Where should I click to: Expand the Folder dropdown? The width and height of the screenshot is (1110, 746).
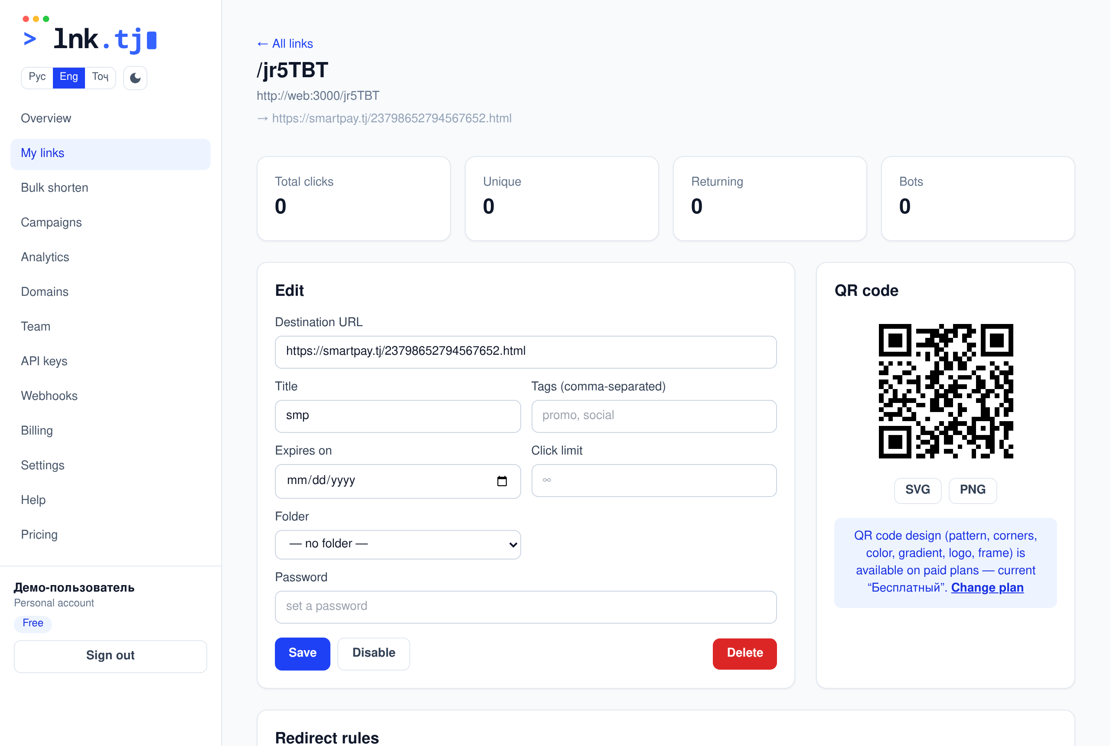(398, 544)
